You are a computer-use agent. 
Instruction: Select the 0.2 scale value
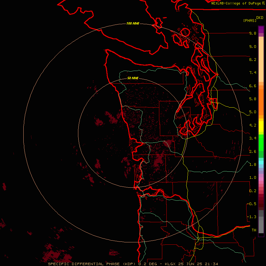click(253, 191)
